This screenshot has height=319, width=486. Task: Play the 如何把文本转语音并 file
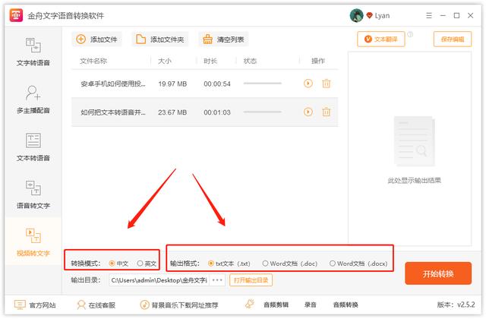coord(308,112)
